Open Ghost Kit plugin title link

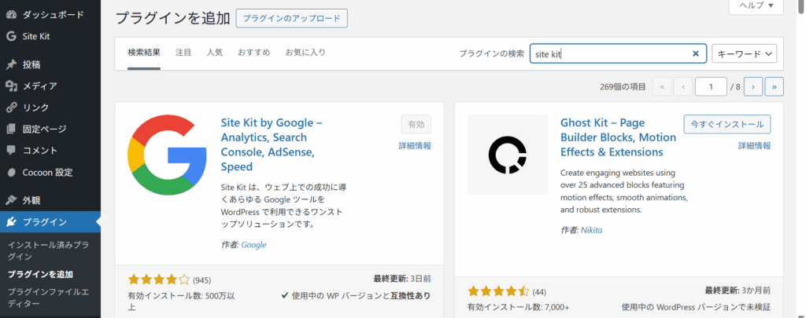(619, 137)
